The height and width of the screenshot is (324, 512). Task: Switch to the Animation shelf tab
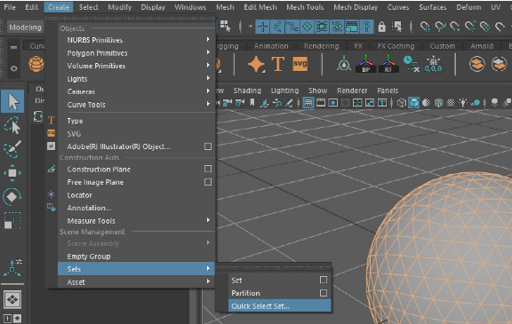tap(271, 46)
